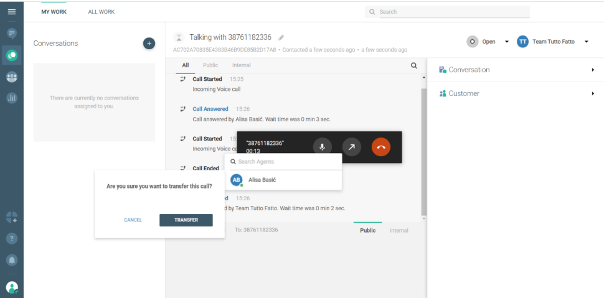Click the transfer call arrow icon
This screenshot has height=298, width=604.
351,147
